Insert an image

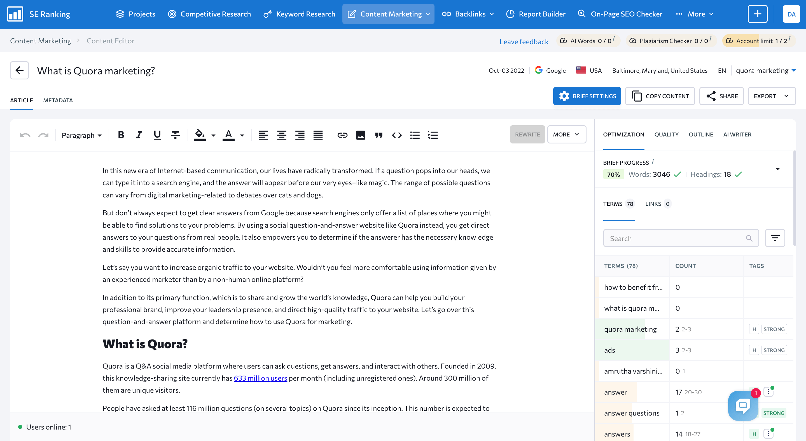[361, 135]
